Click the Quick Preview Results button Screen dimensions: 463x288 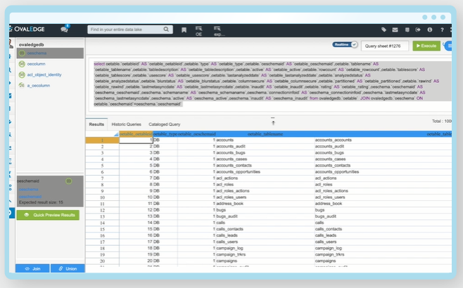(48, 214)
